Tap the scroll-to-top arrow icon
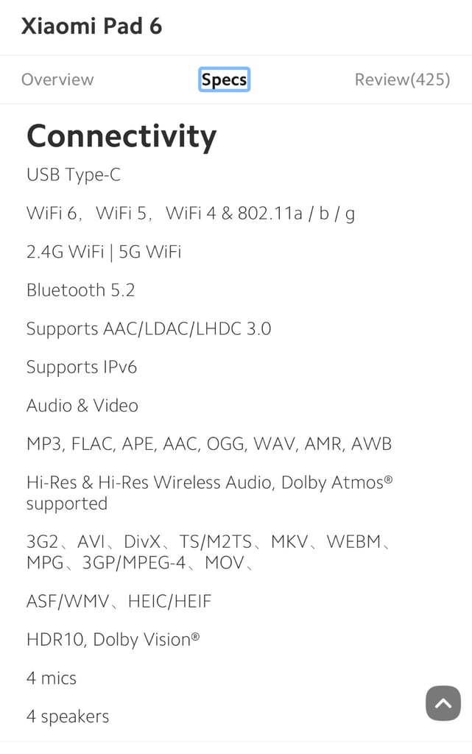The image size is (472, 754). tap(443, 703)
